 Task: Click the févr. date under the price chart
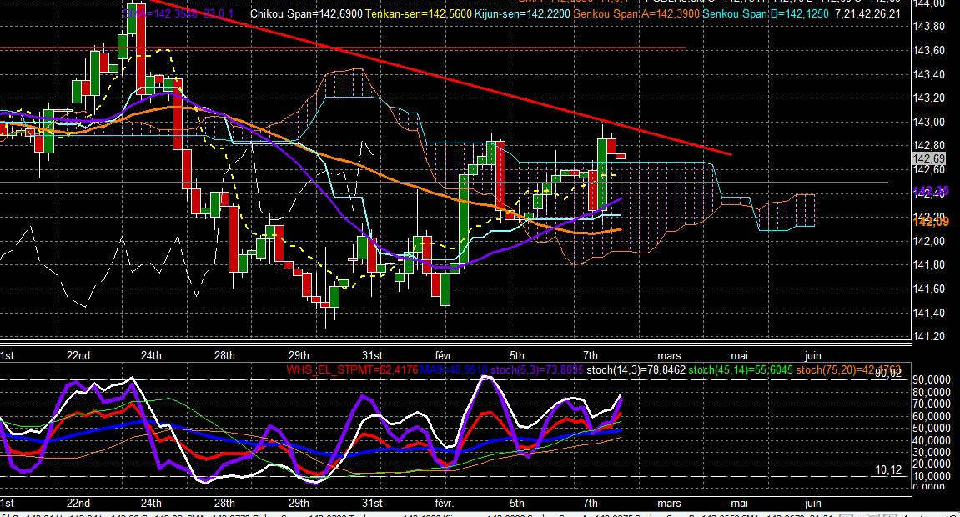(444, 355)
